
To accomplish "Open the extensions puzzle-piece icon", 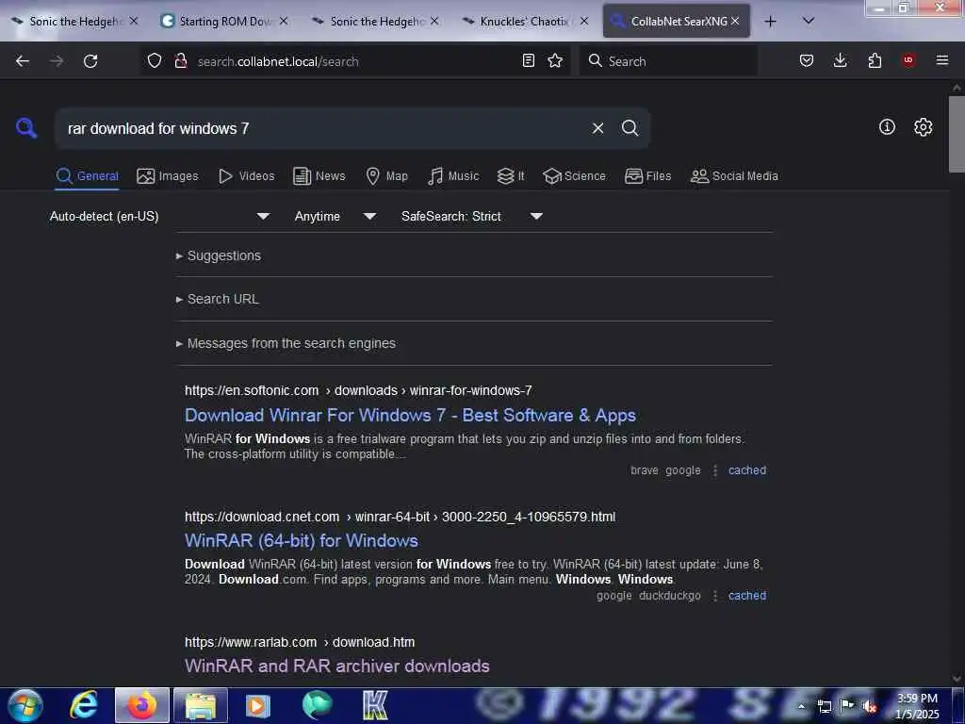I will [x=875, y=60].
